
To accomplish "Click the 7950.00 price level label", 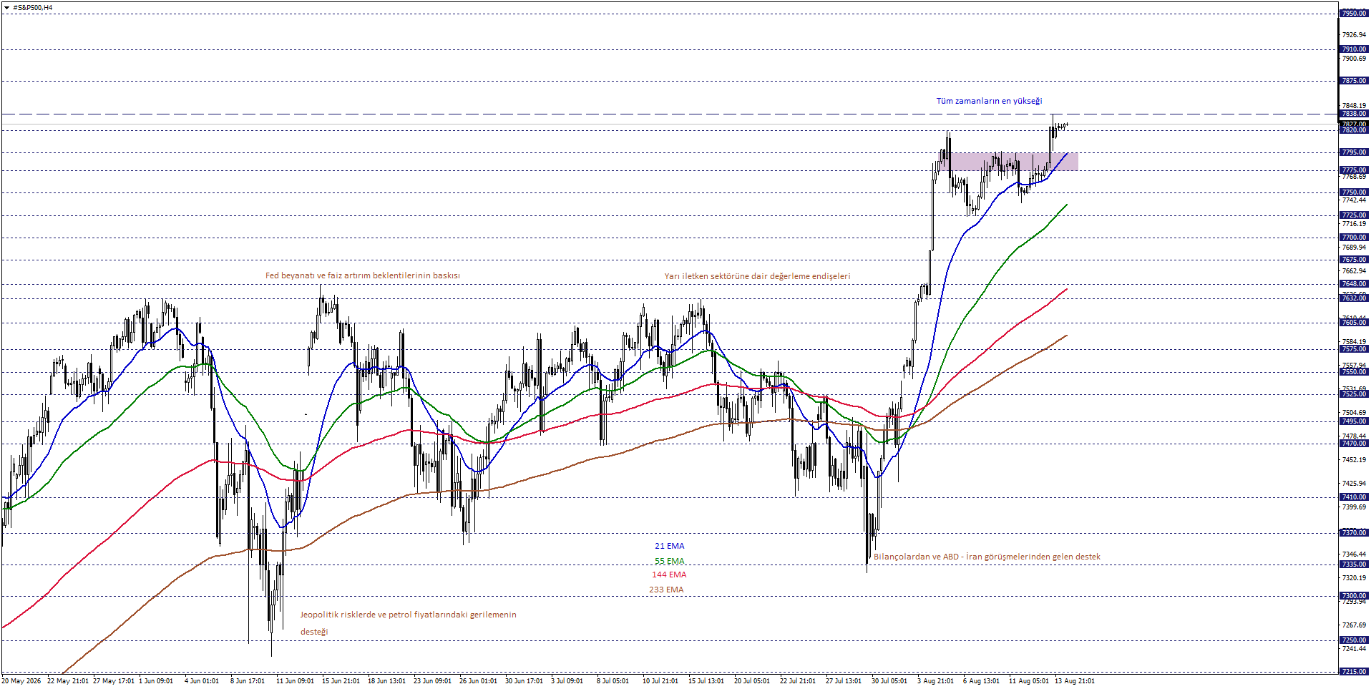I will 1354,14.
